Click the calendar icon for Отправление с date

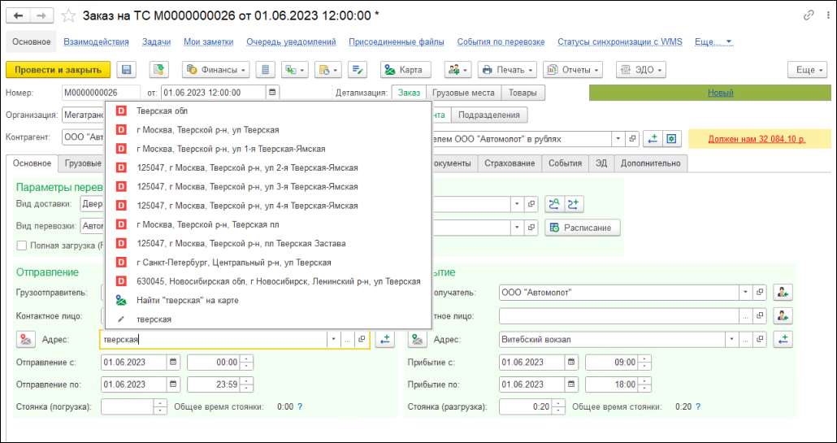tap(173, 362)
